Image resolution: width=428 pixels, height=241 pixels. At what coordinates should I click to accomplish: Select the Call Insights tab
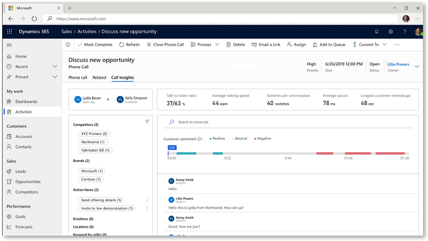[x=123, y=78]
